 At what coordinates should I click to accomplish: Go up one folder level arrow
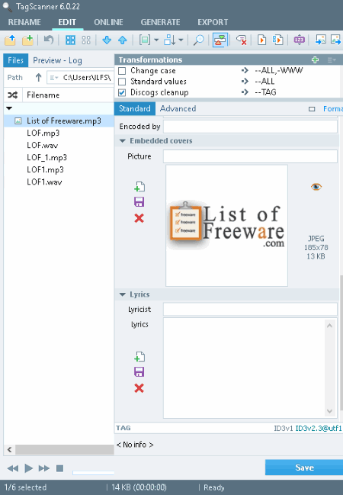tap(39, 77)
